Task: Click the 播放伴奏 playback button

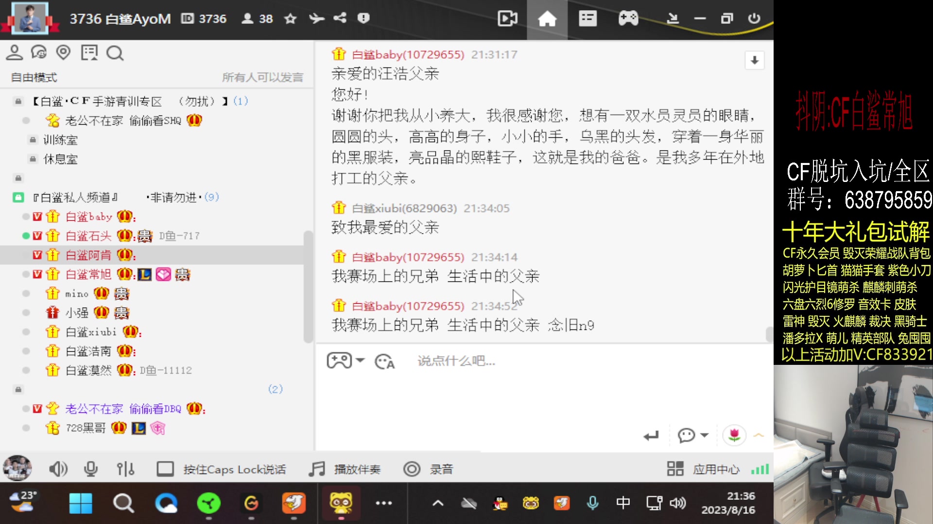Action: click(346, 469)
